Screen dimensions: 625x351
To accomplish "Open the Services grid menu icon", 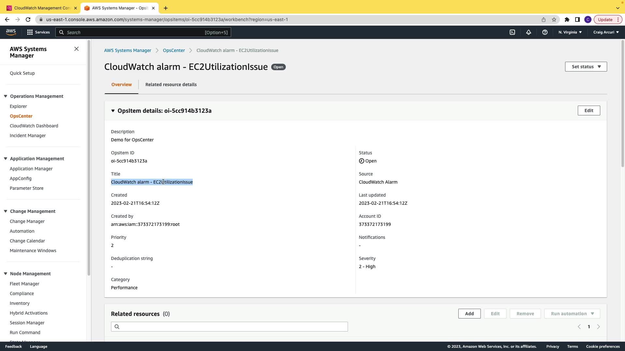I will 30,32.
